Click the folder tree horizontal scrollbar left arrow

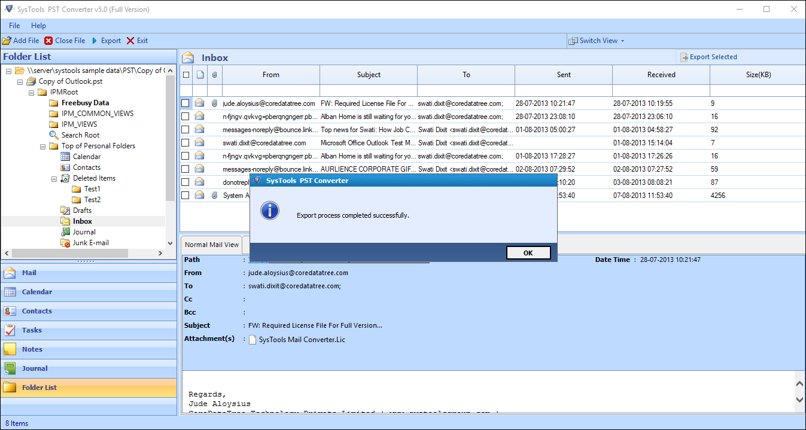point(6,254)
